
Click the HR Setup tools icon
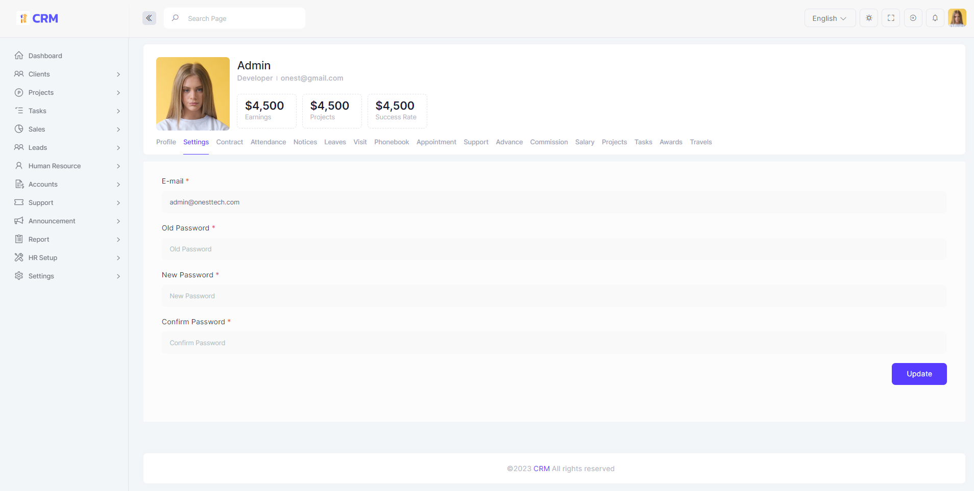19,257
